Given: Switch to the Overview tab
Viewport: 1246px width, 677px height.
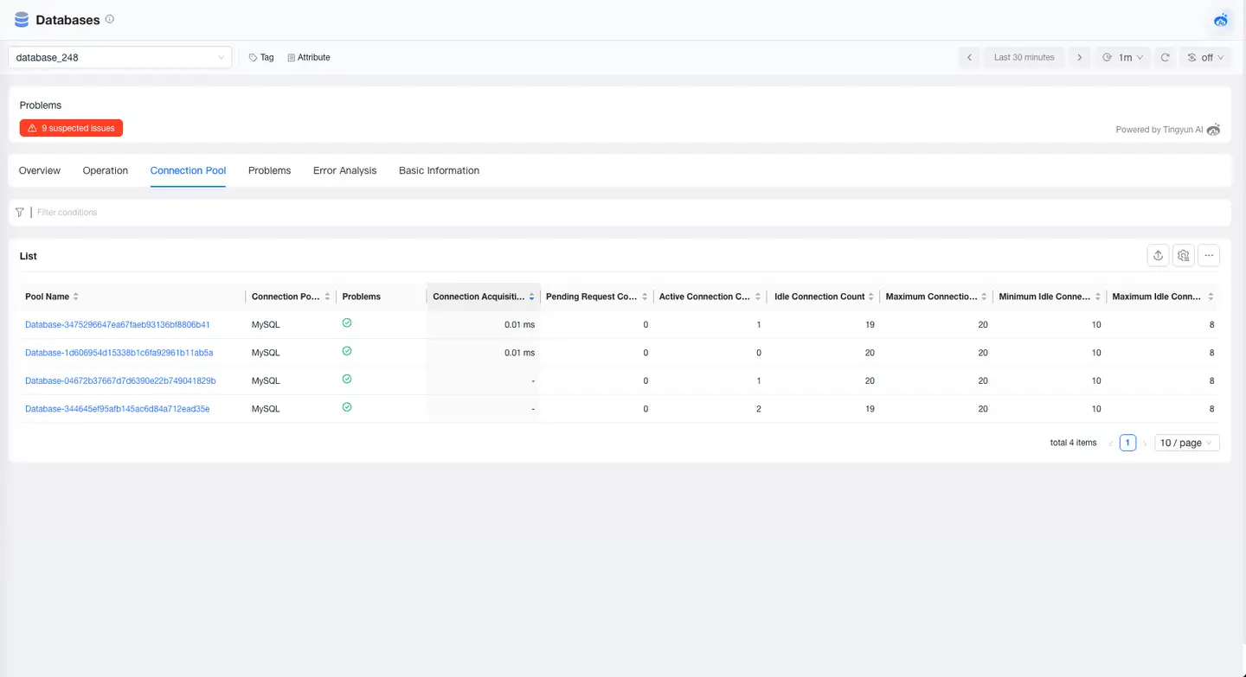Looking at the screenshot, I should click(39, 170).
